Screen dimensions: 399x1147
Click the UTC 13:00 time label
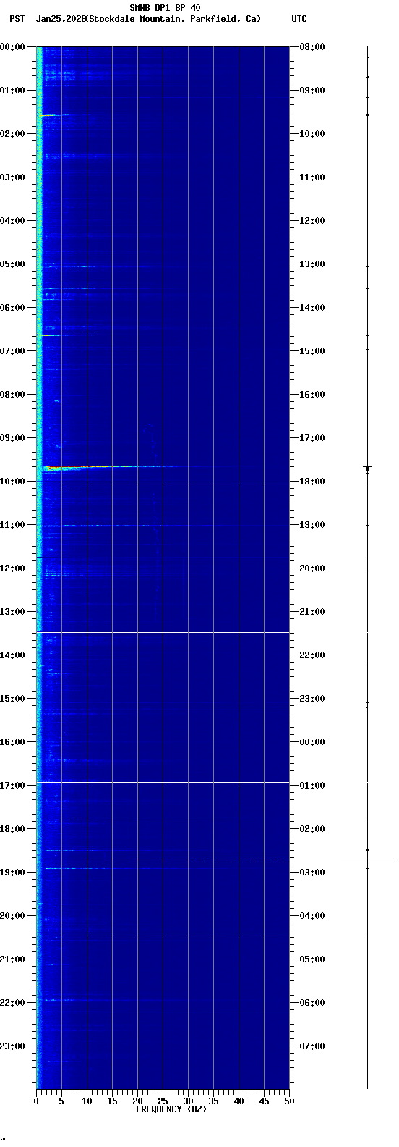coord(312,264)
